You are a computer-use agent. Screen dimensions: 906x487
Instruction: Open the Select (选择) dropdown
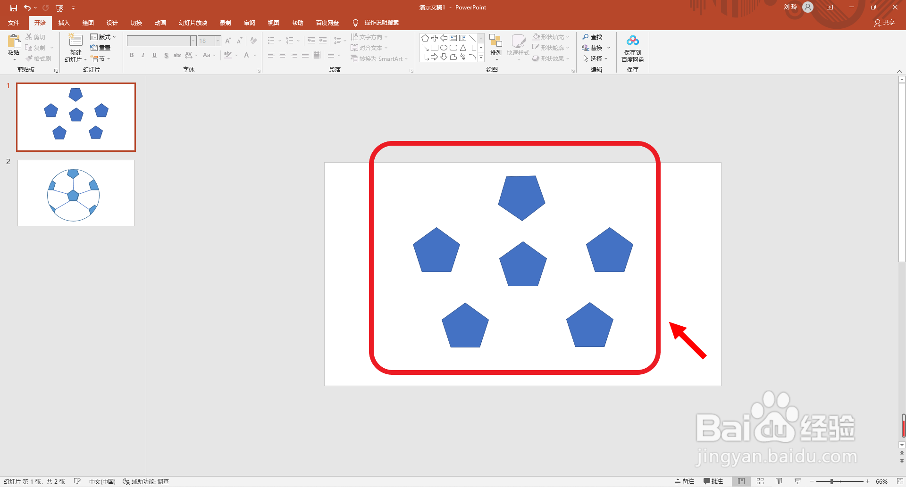click(x=595, y=58)
